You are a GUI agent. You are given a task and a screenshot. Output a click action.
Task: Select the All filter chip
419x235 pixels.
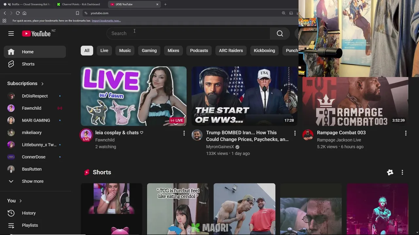pos(87,51)
